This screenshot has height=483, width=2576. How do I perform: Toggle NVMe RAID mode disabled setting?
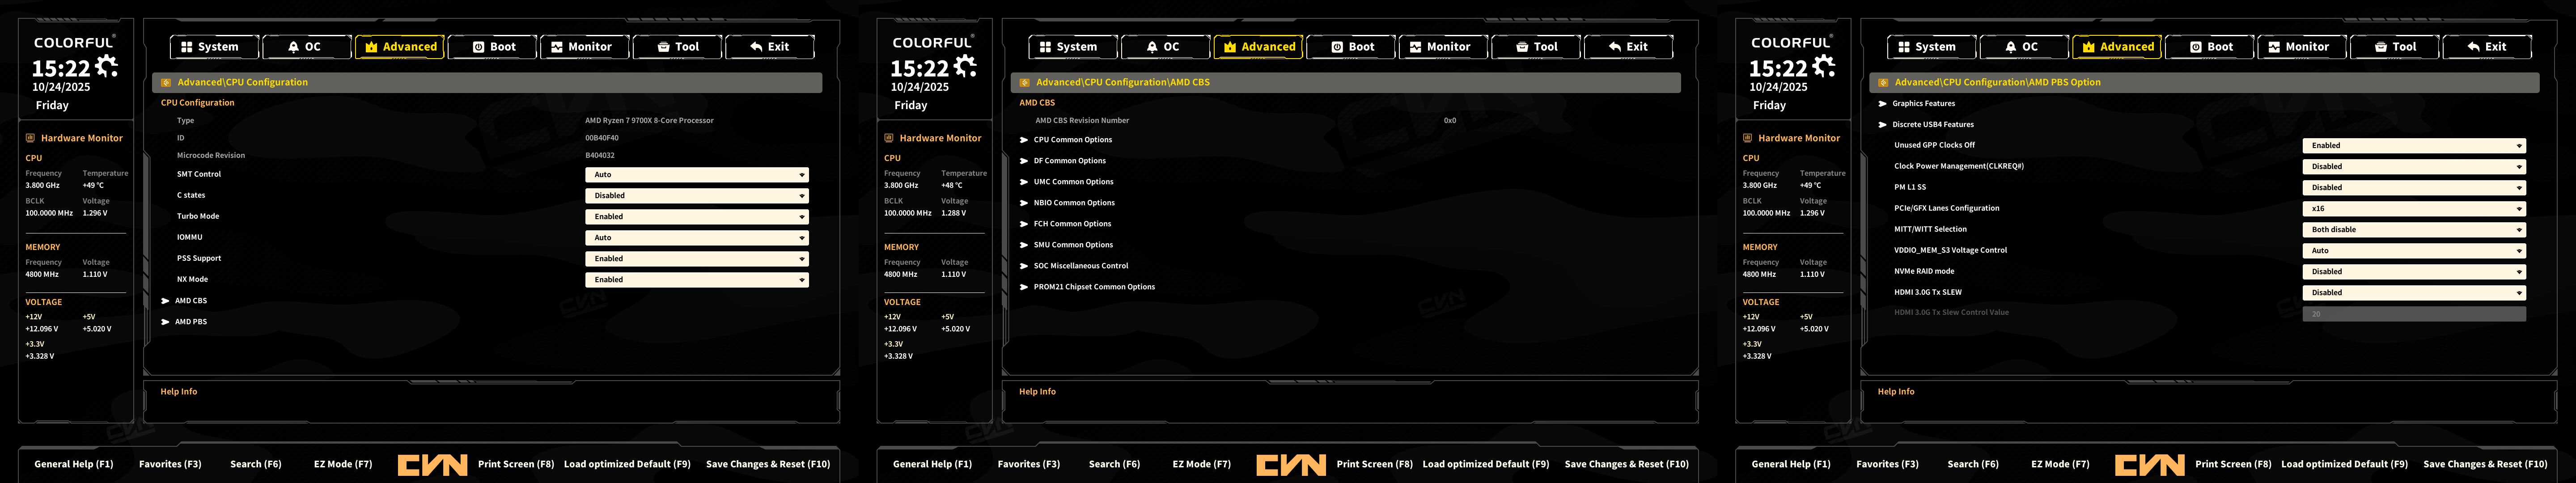click(x=2413, y=272)
